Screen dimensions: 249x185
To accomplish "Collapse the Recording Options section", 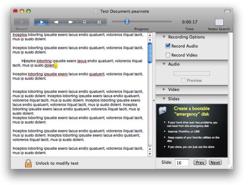I will [164, 37].
